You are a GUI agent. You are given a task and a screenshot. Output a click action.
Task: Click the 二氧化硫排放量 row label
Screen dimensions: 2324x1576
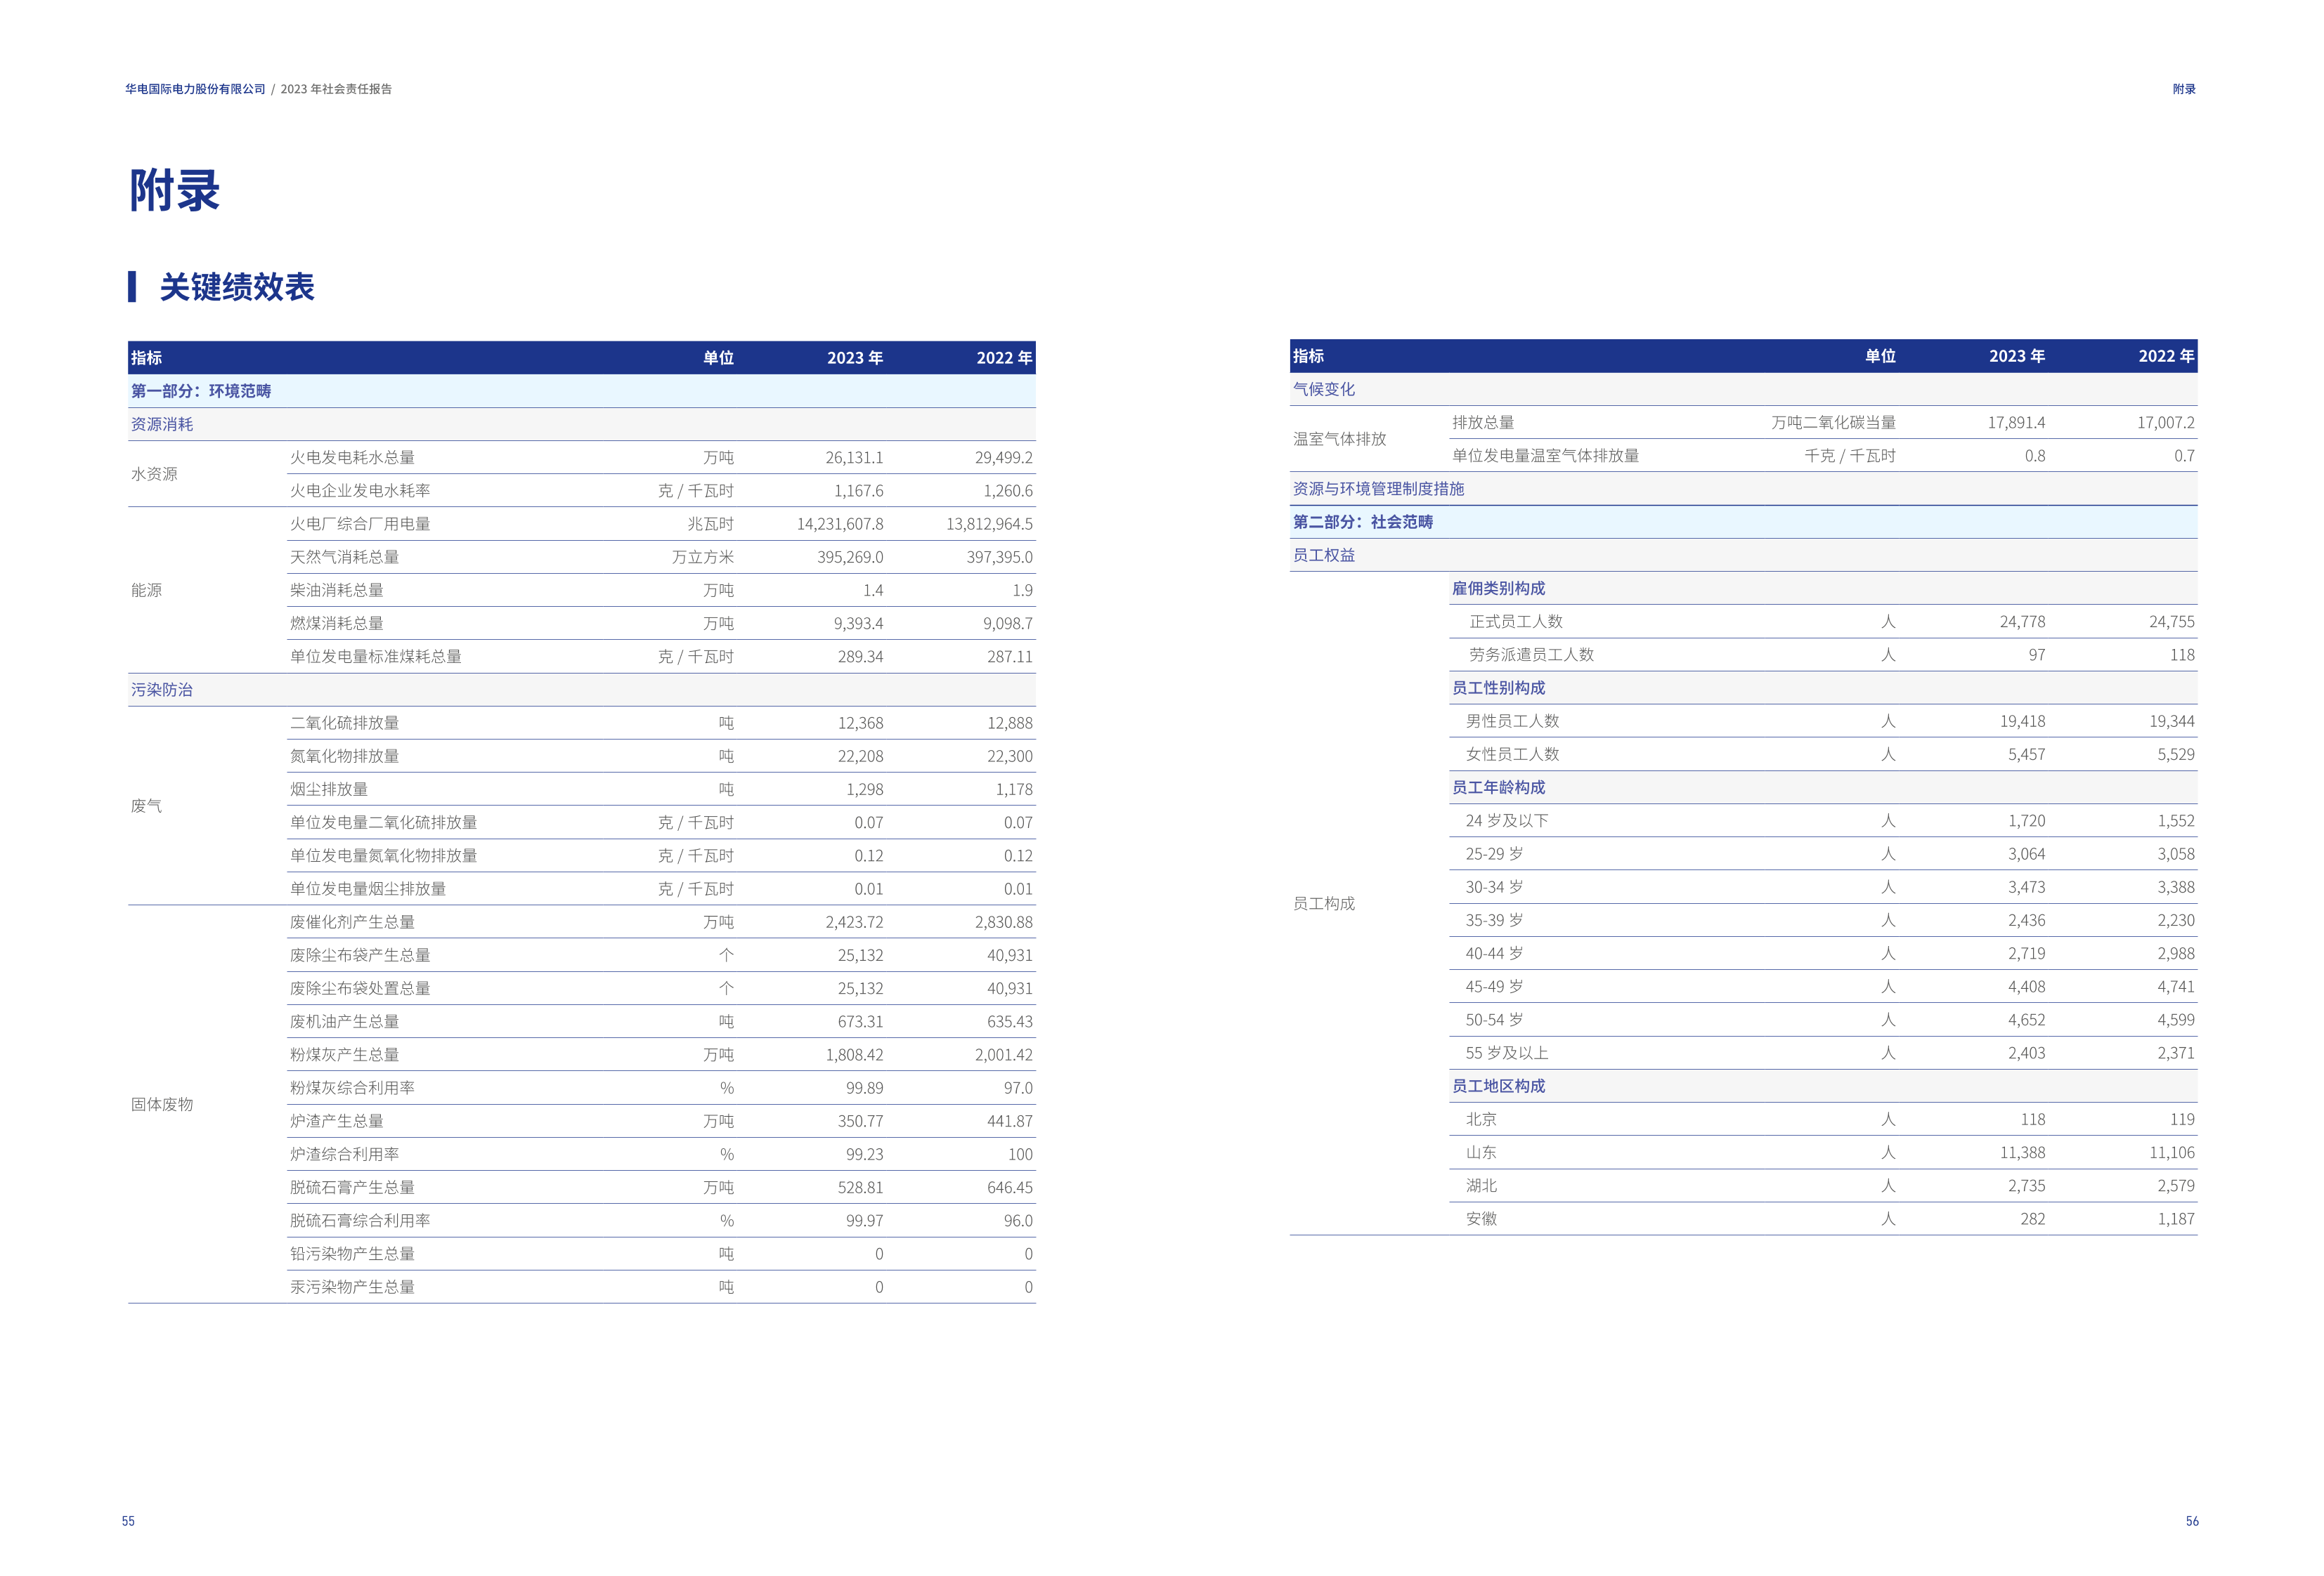(x=344, y=723)
